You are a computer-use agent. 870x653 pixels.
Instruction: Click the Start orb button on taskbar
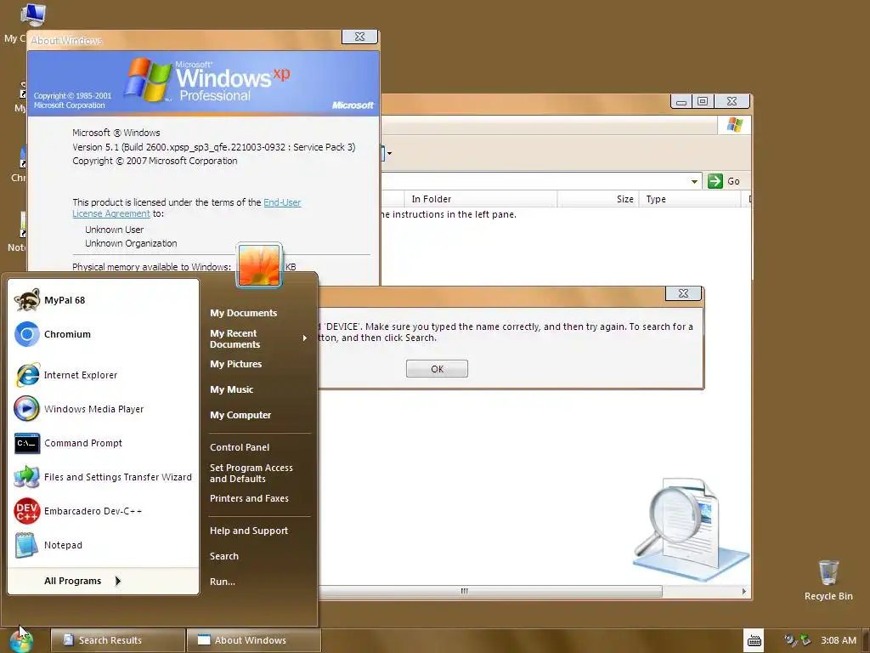(x=21, y=641)
